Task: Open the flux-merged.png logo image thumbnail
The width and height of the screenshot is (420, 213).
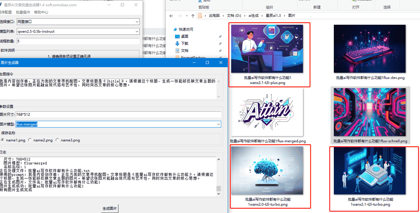Action: 267,112
